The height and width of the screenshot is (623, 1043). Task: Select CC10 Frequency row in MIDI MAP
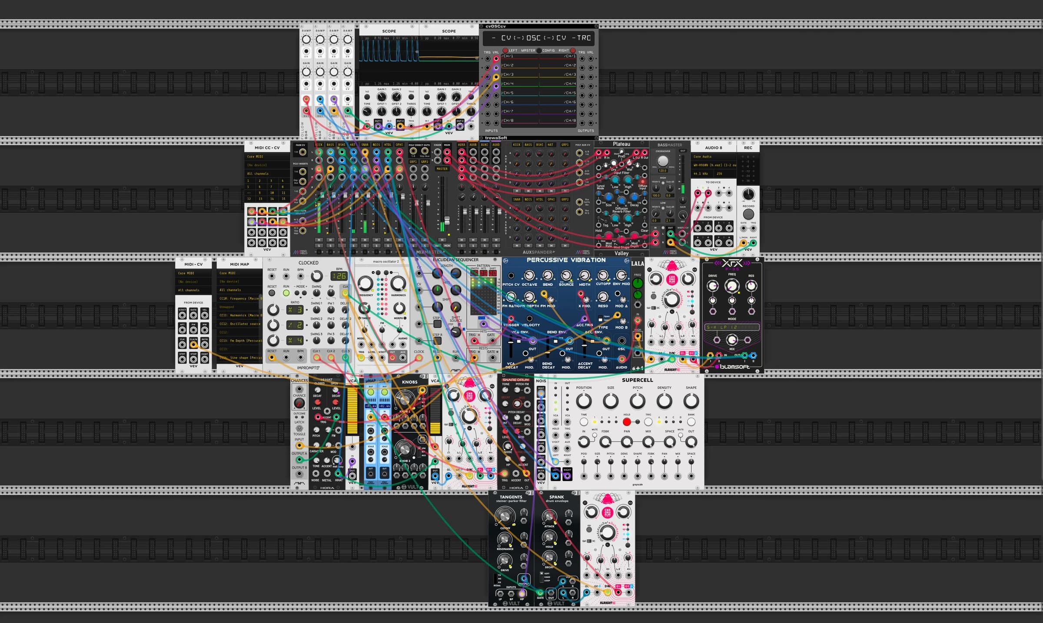[x=239, y=298]
